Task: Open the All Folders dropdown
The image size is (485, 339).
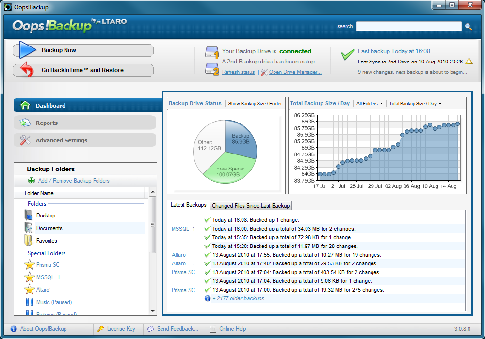Action: 369,104
